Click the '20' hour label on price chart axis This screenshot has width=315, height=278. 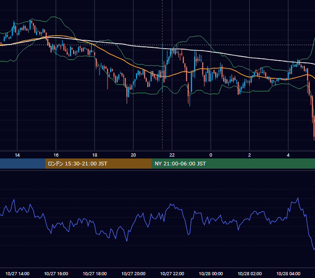click(133, 155)
